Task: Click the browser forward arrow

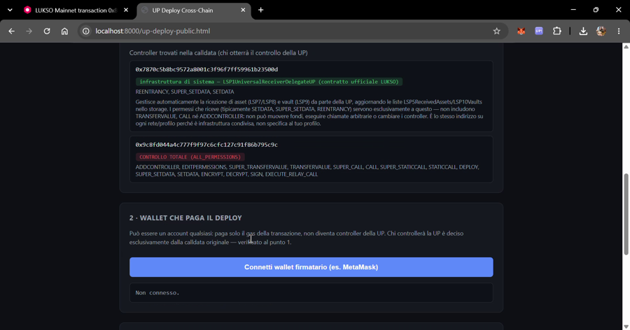Action: point(29,31)
